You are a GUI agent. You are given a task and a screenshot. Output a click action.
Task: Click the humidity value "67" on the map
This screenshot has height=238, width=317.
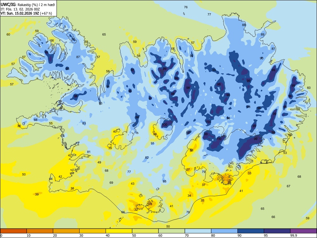288,186
